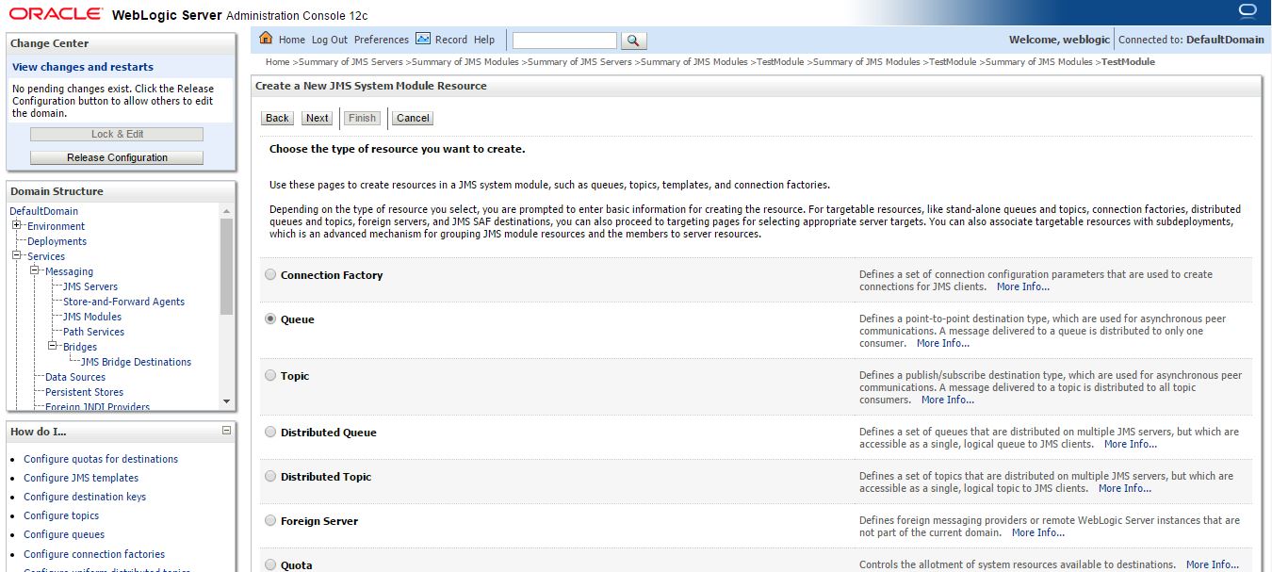Click the Lock & Edit button
1272x572 pixels.
[x=117, y=134]
